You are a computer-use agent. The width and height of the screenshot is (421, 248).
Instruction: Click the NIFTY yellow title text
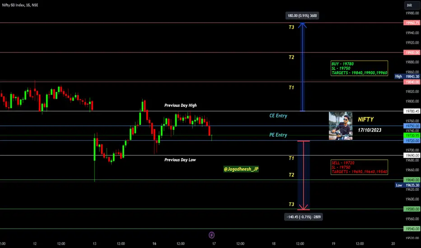coord(366,119)
